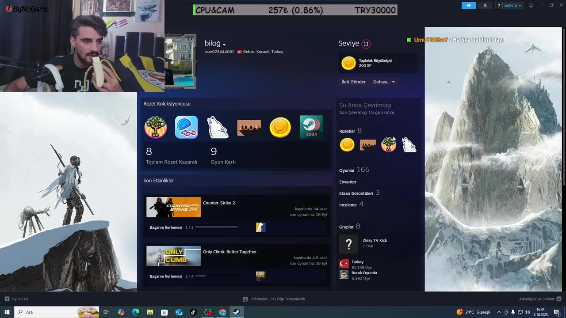
Task: Open the Counter-Strike 2 game banner
Action: click(x=173, y=207)
